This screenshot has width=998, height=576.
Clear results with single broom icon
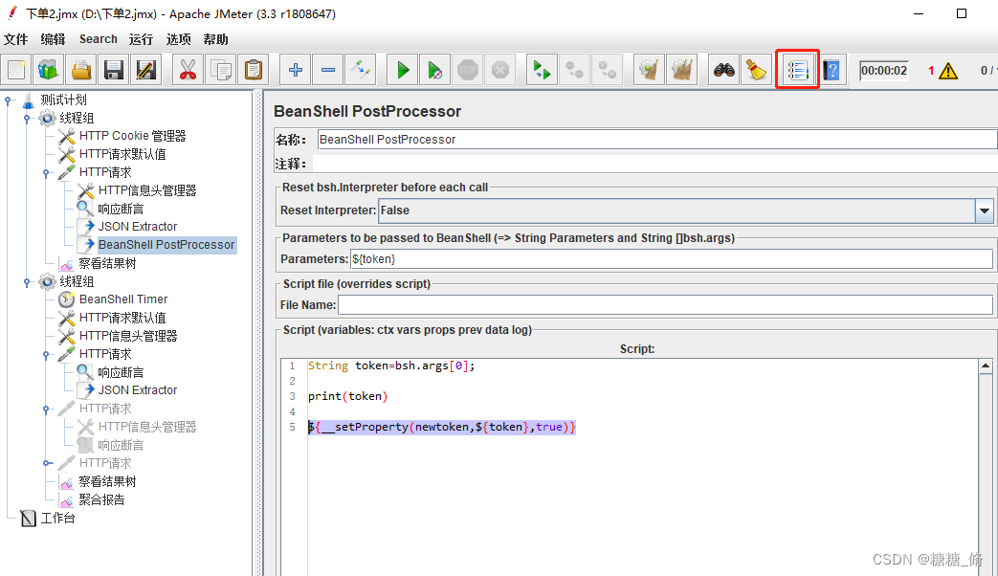coord(649,70)
